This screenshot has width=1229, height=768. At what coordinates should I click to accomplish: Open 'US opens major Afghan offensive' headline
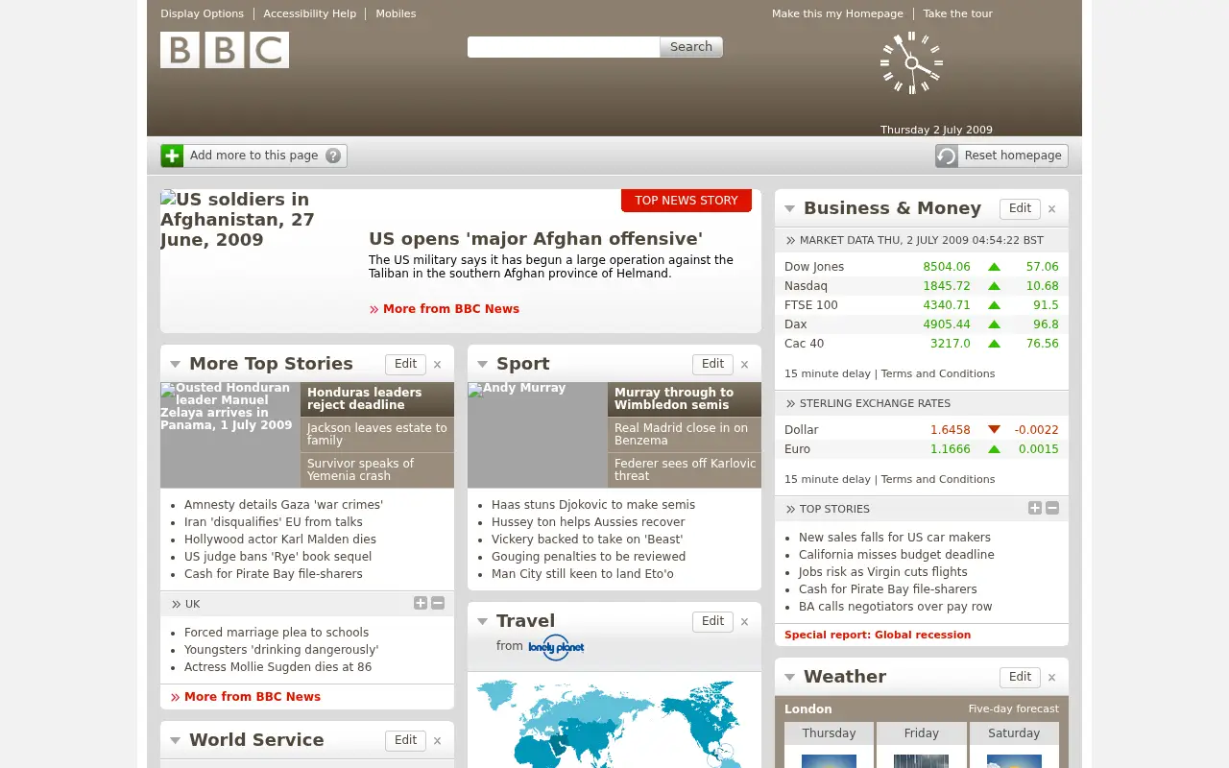point(536,239)
